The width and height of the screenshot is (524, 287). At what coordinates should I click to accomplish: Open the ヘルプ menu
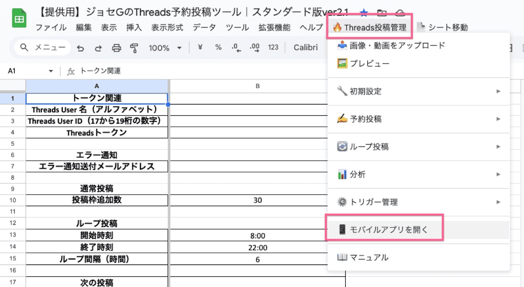311,27
